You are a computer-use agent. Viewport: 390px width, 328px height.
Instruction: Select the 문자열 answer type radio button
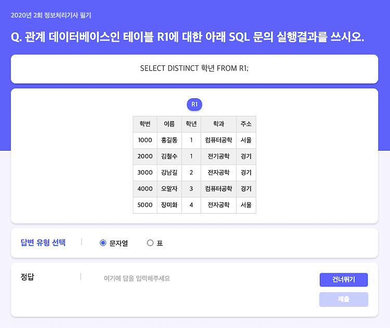point(103,243)
